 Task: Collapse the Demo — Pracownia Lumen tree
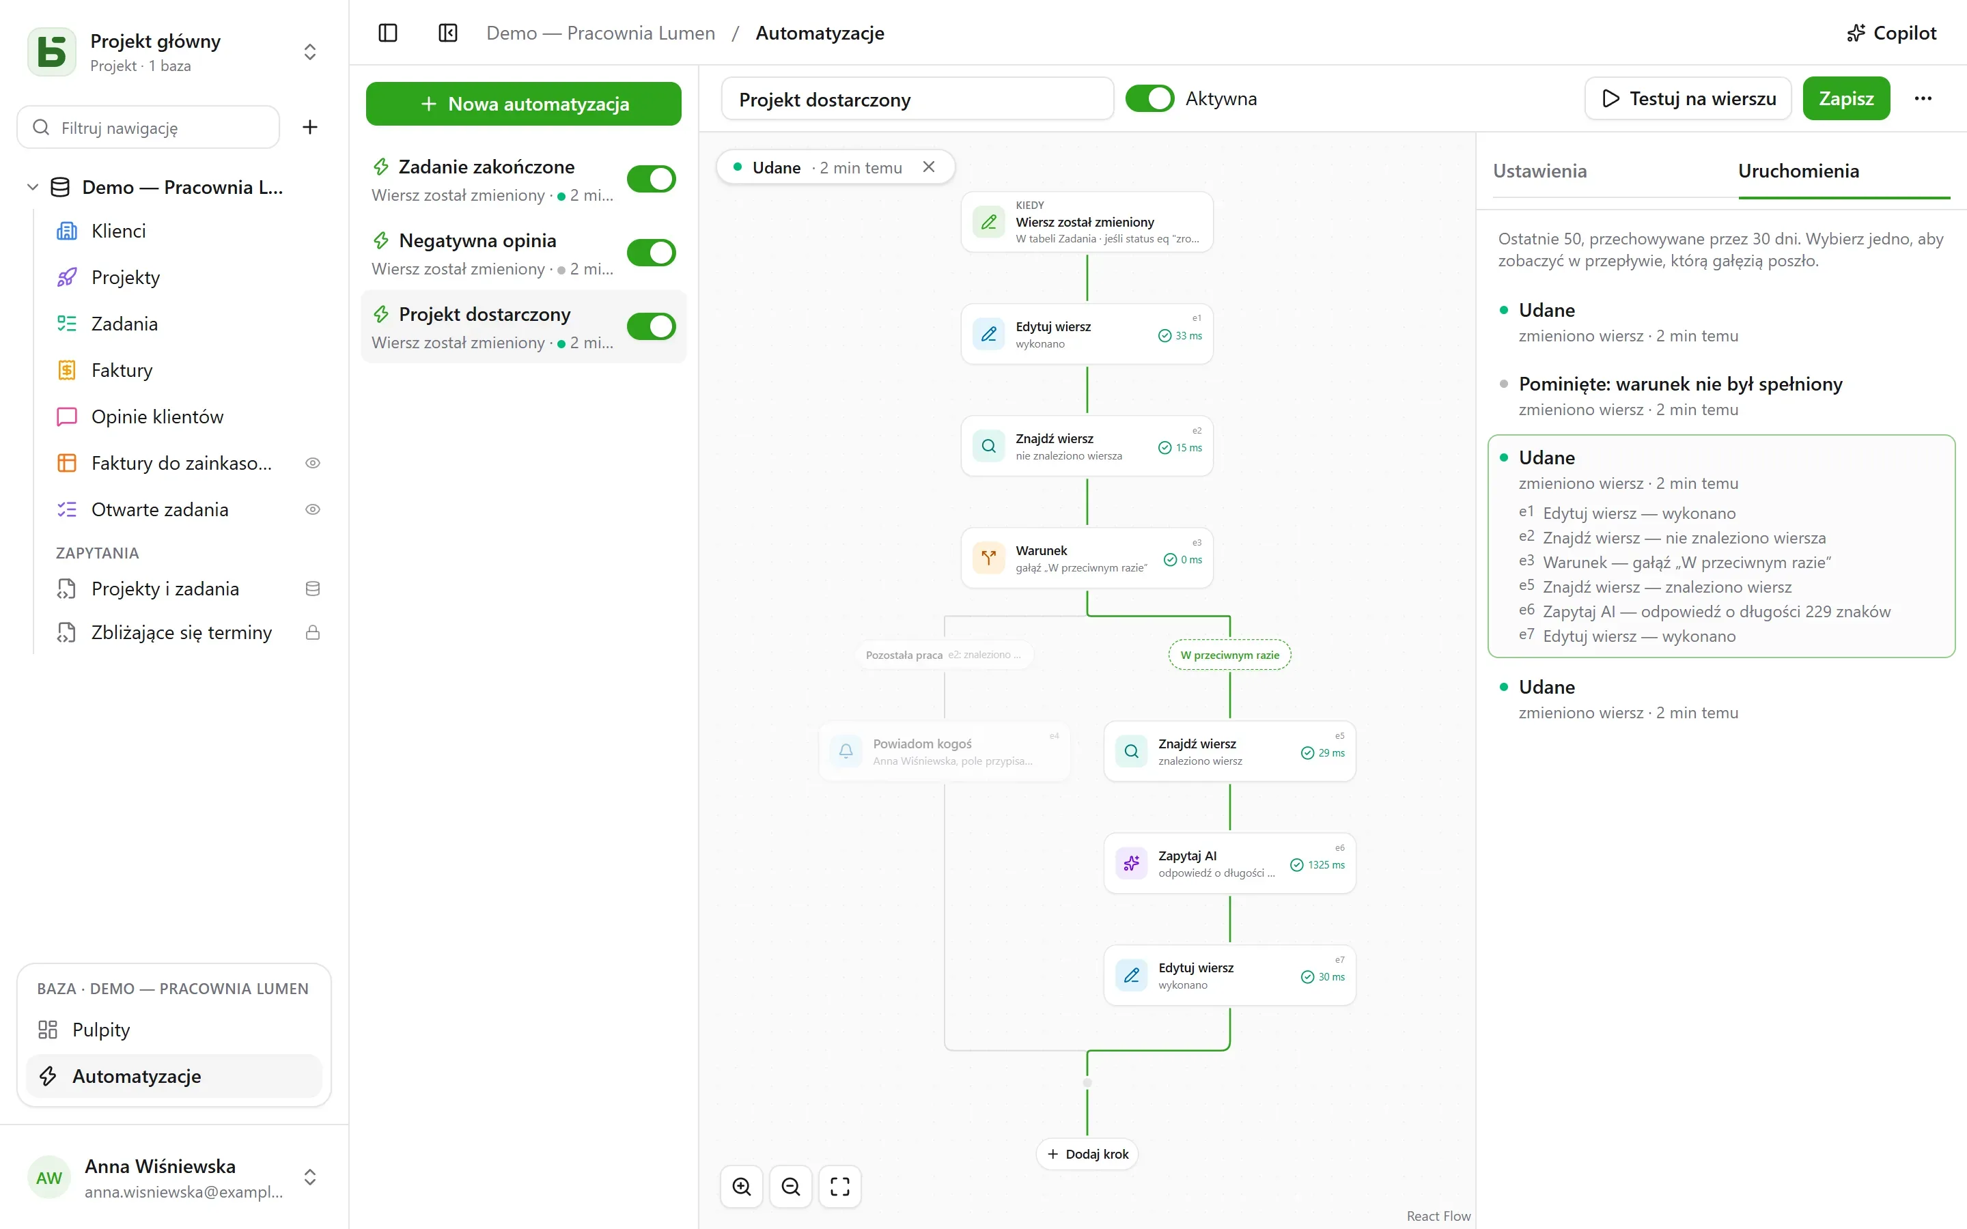(x=33, y=187)
